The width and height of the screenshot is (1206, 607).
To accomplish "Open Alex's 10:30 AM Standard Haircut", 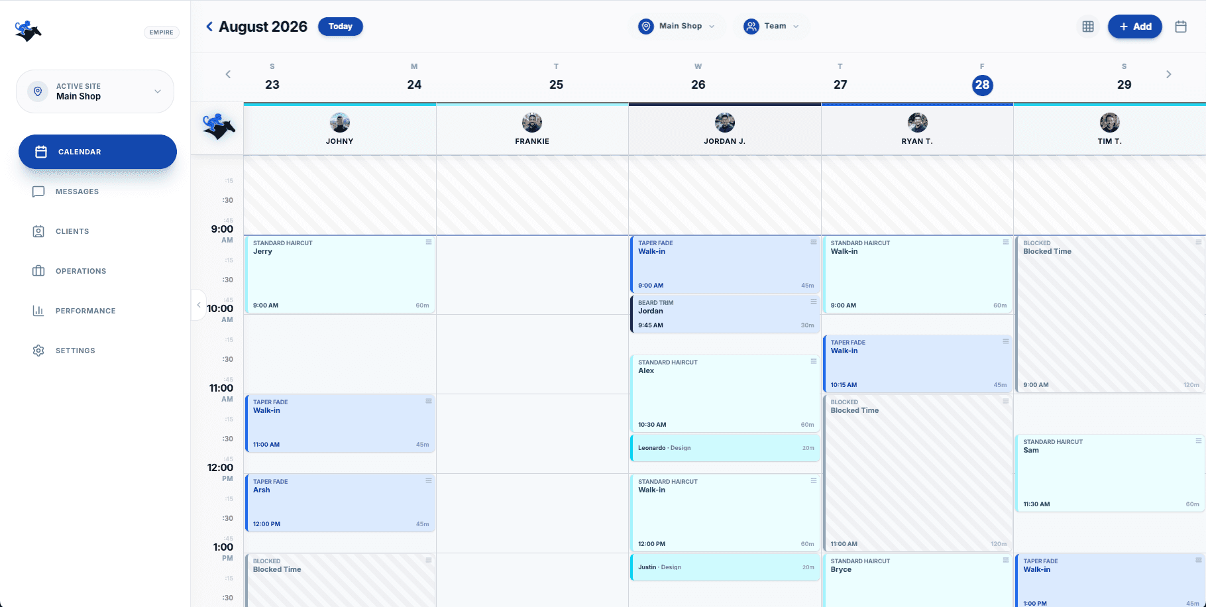I will click(x=725, y=394).
